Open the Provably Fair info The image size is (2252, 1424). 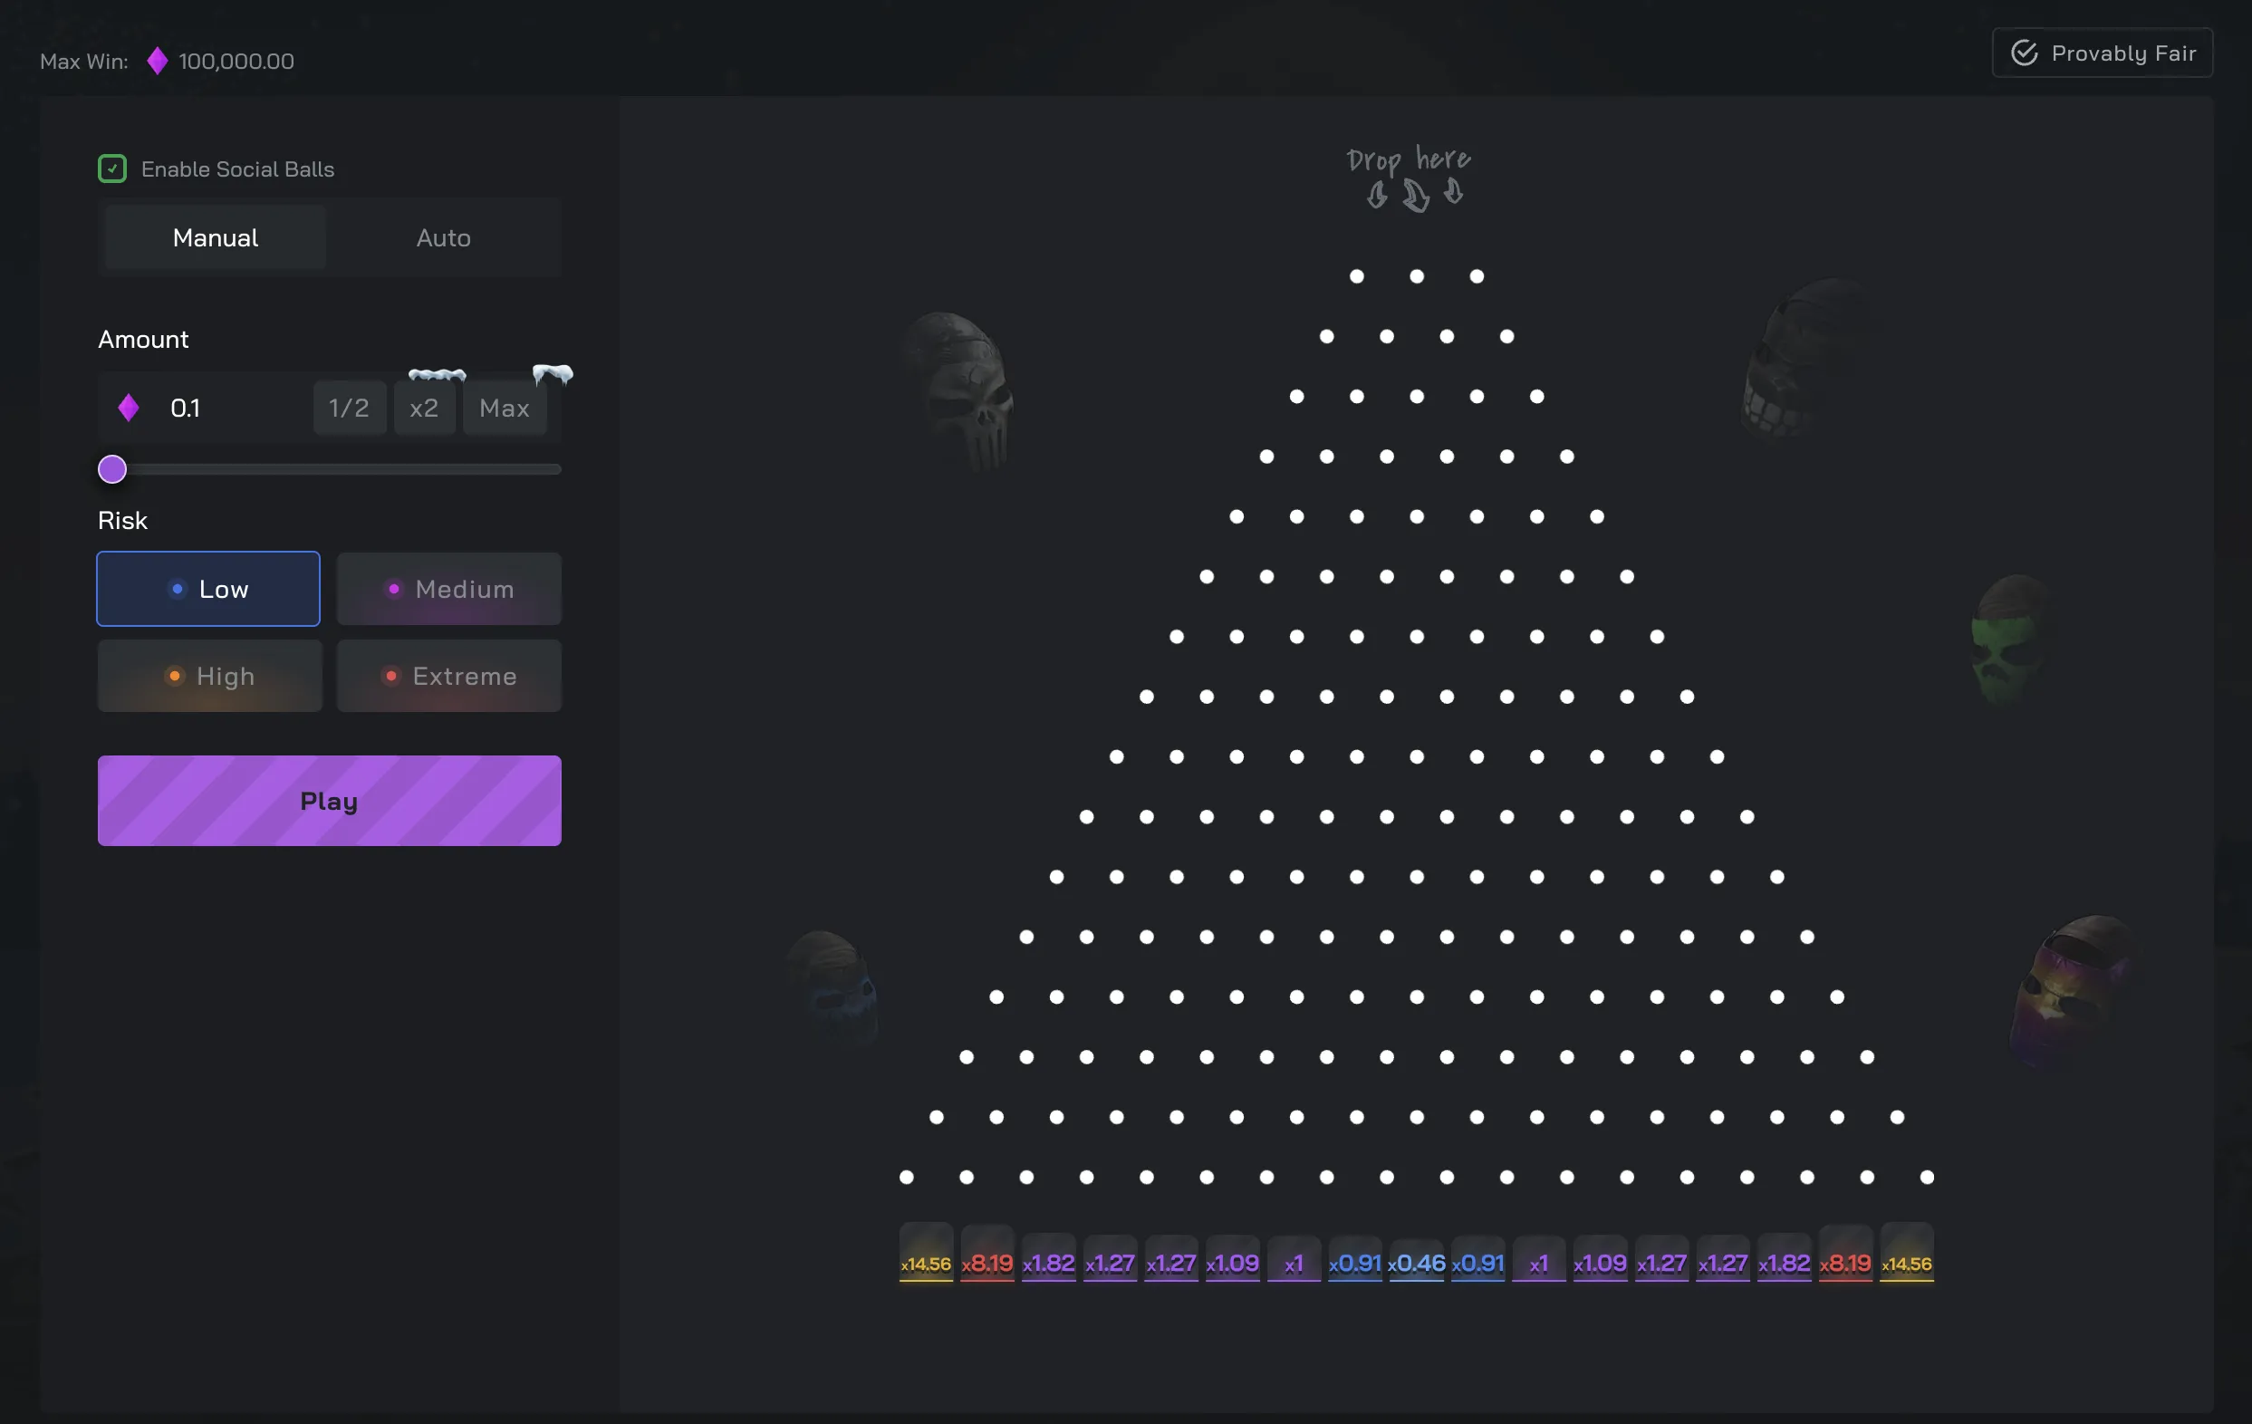[x=2103, y=53]
